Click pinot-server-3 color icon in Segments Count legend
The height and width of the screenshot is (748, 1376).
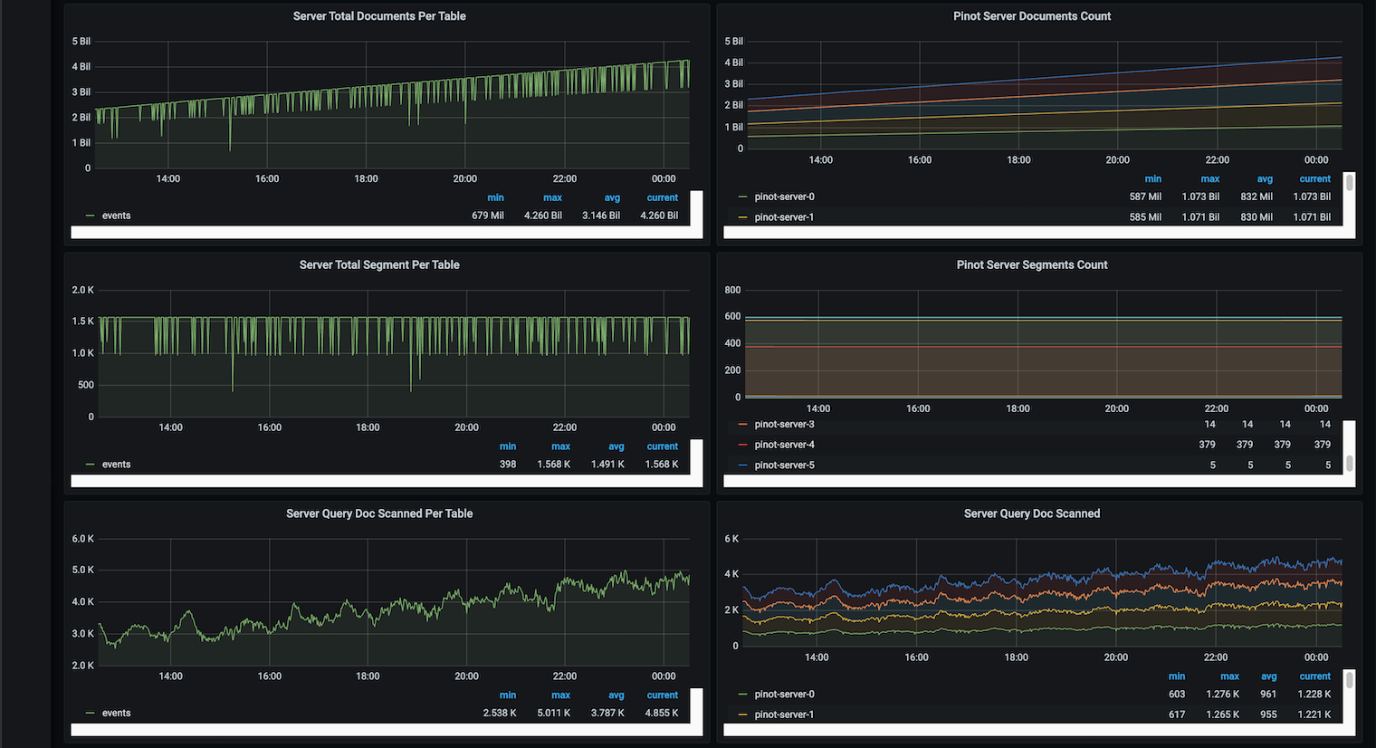tap(743, 425)
